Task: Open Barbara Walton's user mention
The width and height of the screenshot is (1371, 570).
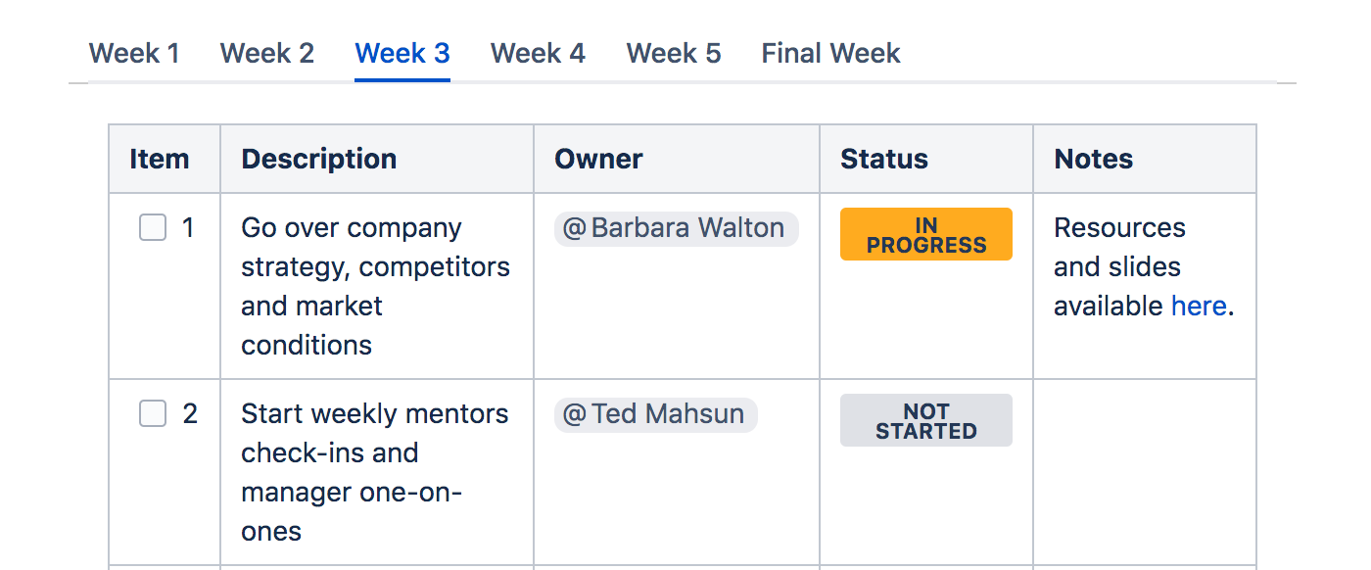Action: pos(676,227)
